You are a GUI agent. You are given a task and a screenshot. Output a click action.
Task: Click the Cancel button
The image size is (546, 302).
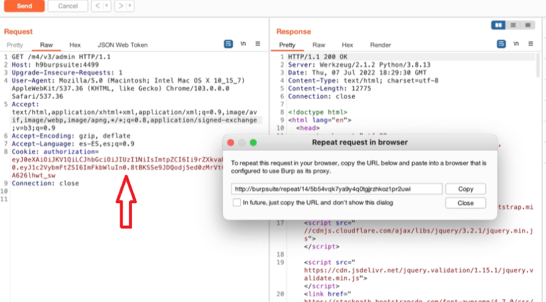tap(68, 6)
